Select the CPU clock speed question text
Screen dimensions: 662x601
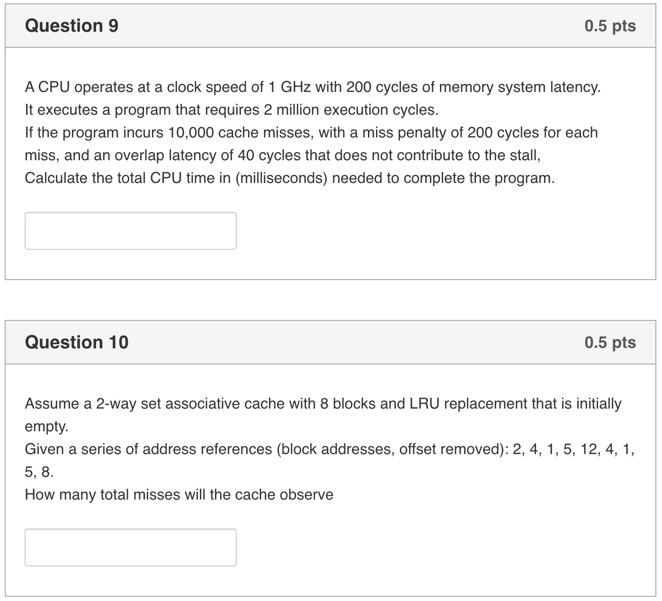coord(313,86)
